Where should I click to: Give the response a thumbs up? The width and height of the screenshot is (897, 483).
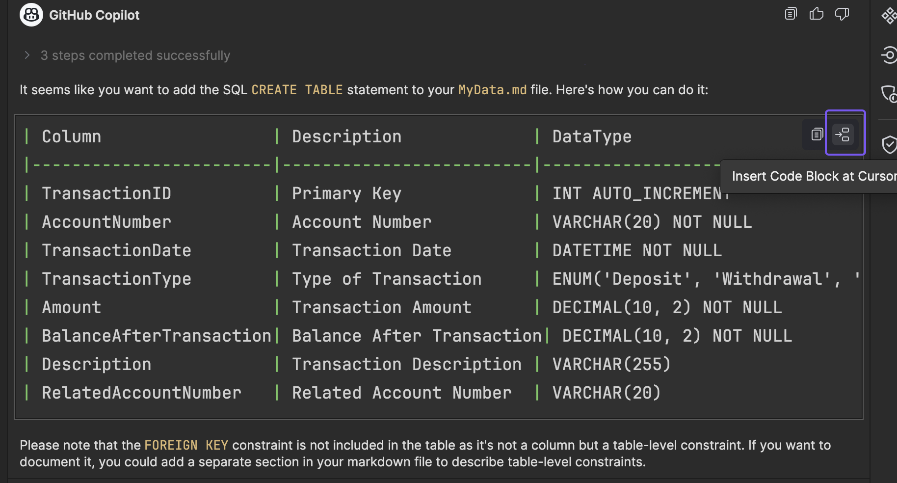(x=817, y=14)
